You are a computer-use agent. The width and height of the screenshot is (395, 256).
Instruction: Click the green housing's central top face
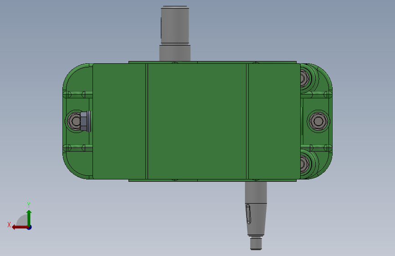tap(197, 121)
